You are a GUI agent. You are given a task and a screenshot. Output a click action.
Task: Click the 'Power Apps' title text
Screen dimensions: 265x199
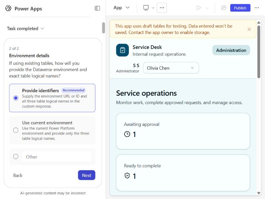[28, 9]
